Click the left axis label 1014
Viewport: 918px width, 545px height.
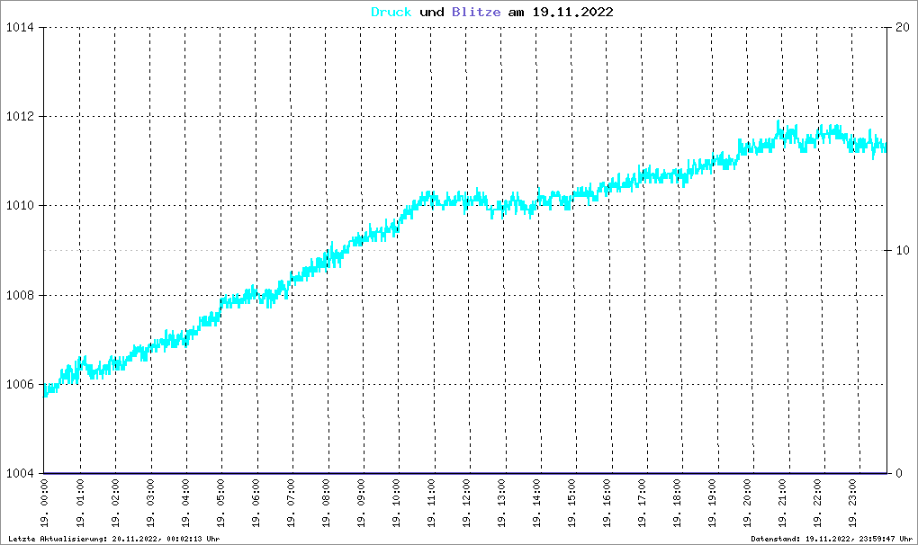coord(20,28)
